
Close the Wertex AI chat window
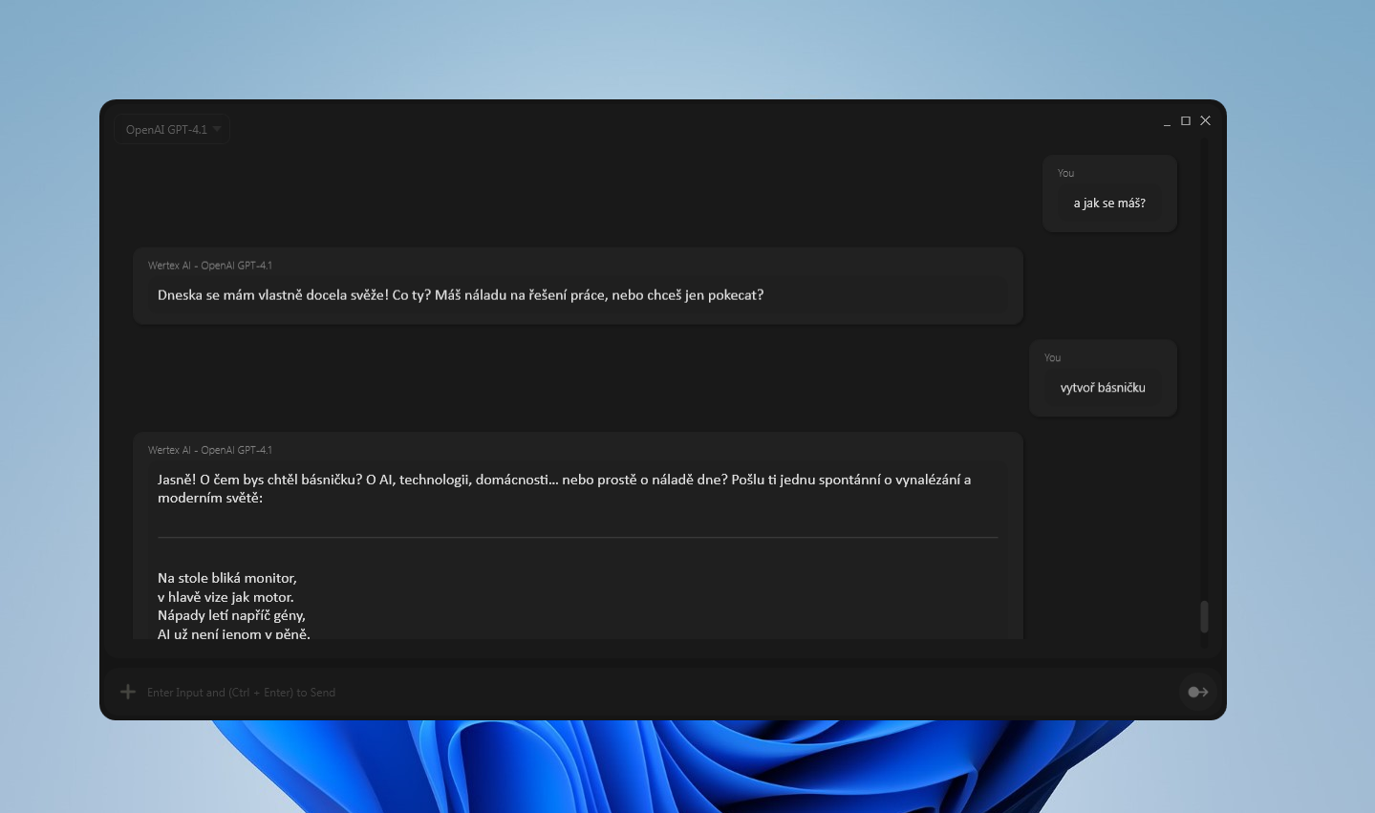pyautogui.click(x=1205, y=121)
